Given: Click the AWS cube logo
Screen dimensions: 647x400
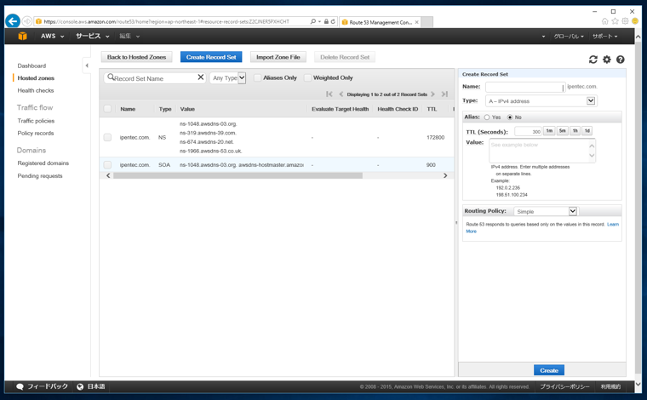Looking at the screenshot, I should tap(23, 37).
